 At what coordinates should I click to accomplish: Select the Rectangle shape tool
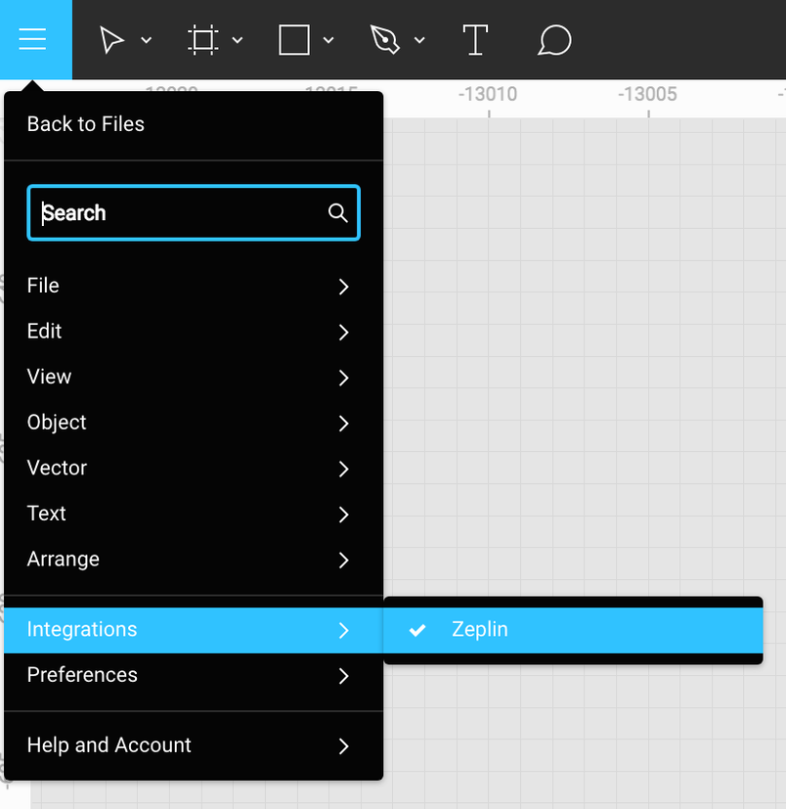(x=294, y=40)
